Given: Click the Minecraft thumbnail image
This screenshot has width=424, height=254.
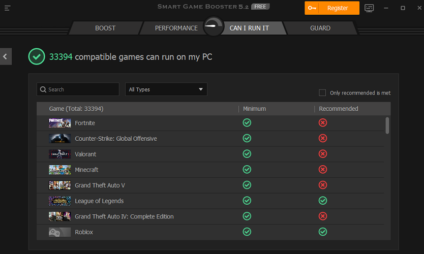Looking at the screenshot, I should 60,170.
